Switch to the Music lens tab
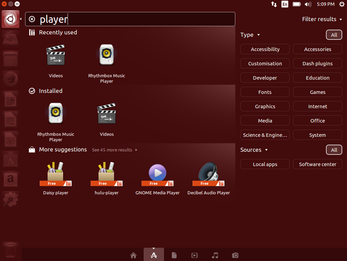The height and width of the screenshot is (261, 347). pyautogui.click(x=215, y=255)
